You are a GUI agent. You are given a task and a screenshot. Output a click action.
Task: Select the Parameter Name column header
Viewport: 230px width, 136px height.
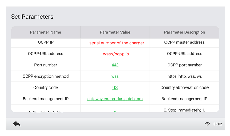pos(46,32)
